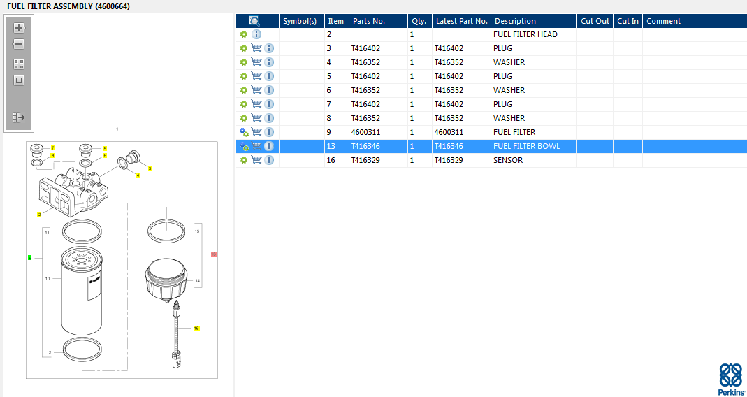
Task: Click yellow callout 2 in diagram
Action: point(39,214)
